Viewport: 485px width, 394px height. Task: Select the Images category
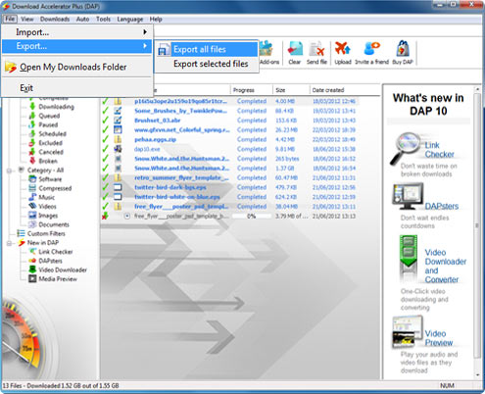click(43, 216)
